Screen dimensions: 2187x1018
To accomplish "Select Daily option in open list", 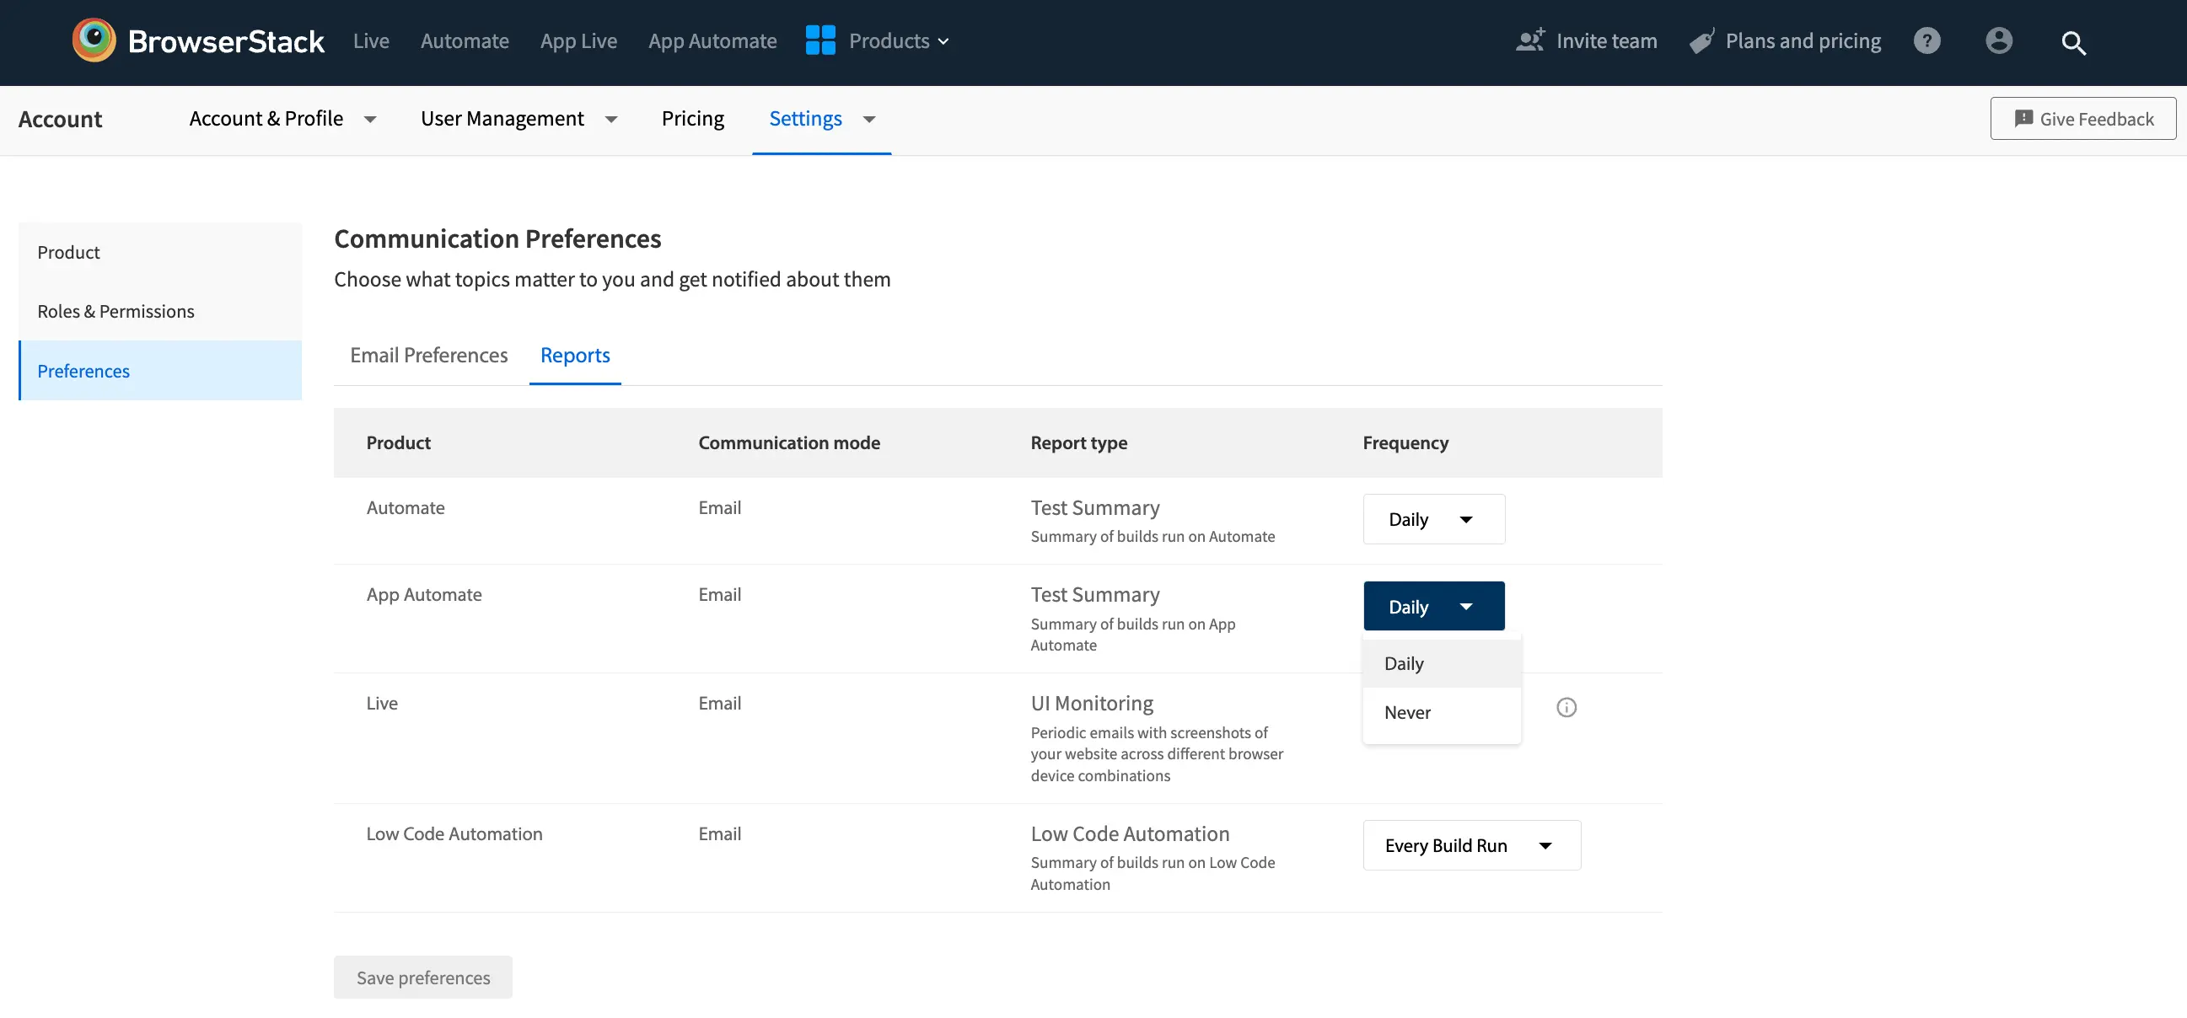I will (1405, 663).
